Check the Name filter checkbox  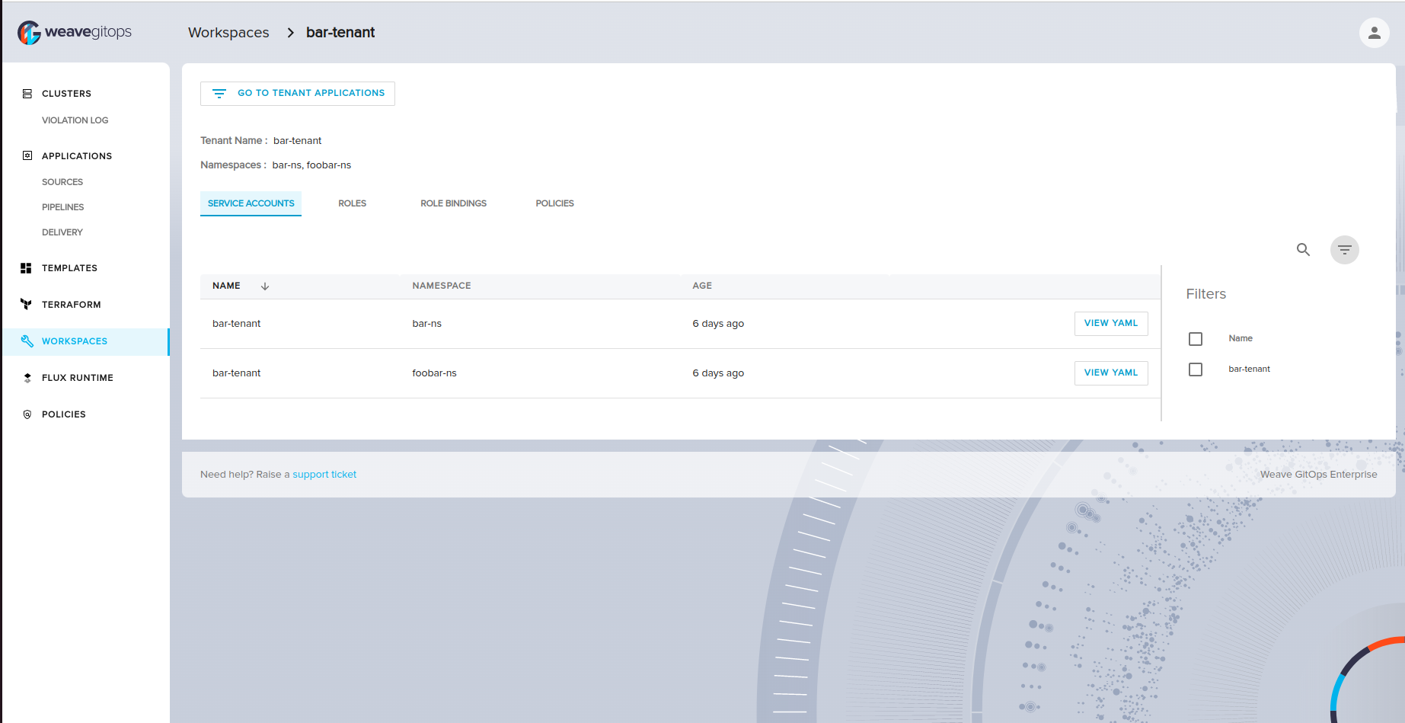pyautogui.click(x=1196, y=339)
